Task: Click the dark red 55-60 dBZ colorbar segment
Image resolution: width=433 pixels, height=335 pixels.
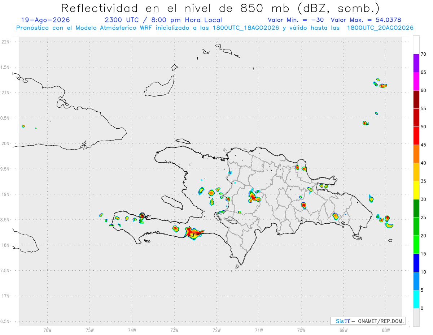Action: 416,99
